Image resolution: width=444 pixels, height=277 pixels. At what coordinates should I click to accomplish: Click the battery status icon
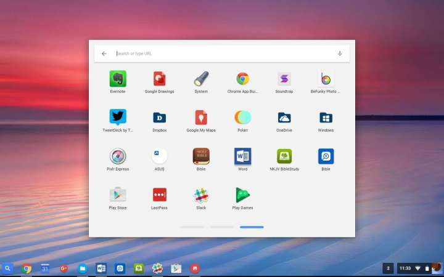[x=427, y=268]
